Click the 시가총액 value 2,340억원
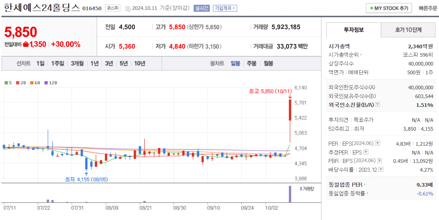439x220 pixels. click(421, 46)
